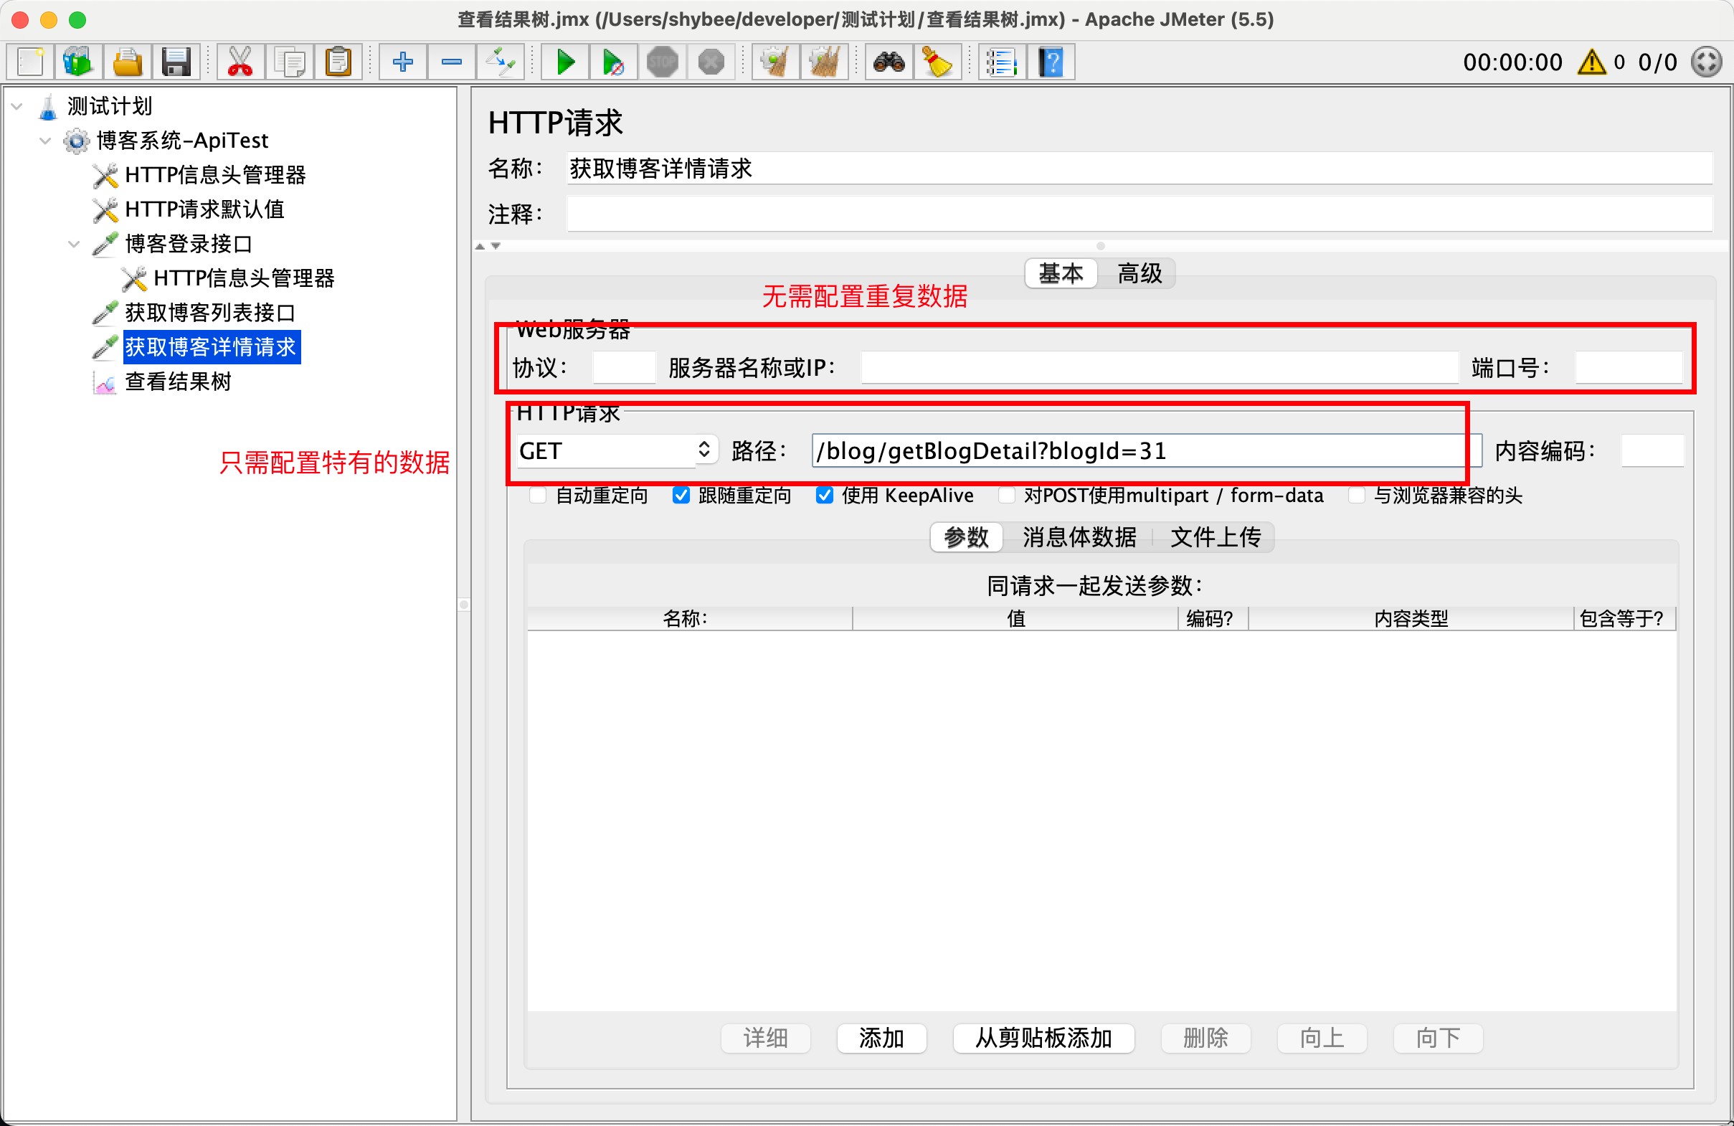Click the Clear broom icon

click(775, 62)
